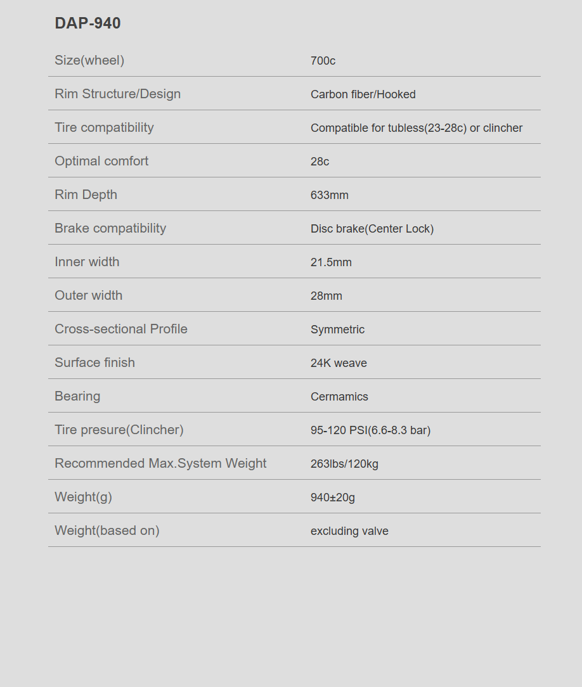Click the Rim Depth 633mm value

[330, 195]
